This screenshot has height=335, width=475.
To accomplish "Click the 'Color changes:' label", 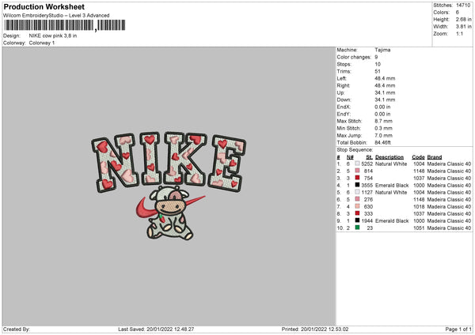I will pyautogui.click(x=354, y=57).
